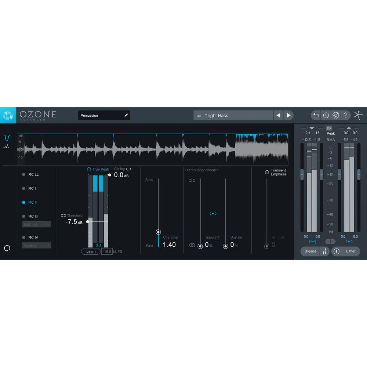Viewport: 367px width, 367px height.
Task: Open the Balanced mode dropdown under IRC III
Action: click(x=36, y=224)
